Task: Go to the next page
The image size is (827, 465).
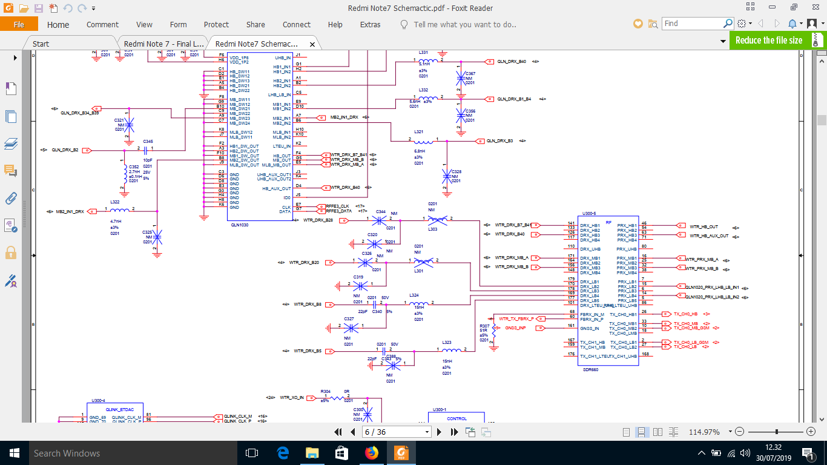Action: [440, 432]
